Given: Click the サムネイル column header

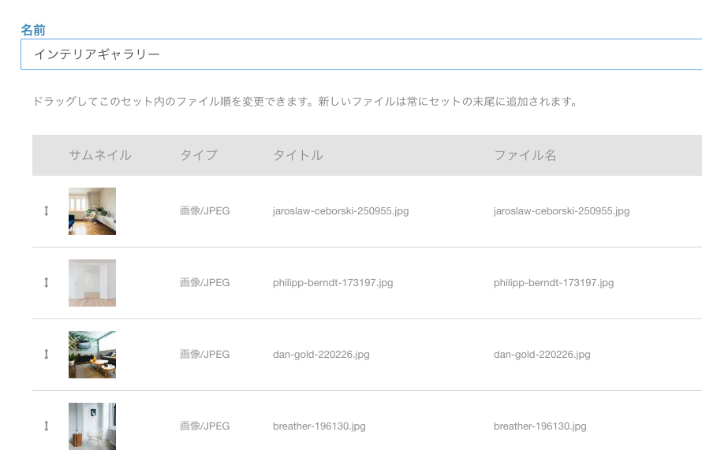Looking at the screenshot, I should [x=100, y=155].
